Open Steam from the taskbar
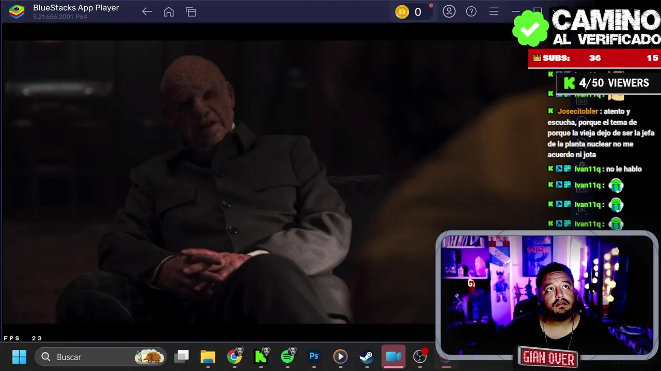The image size is (661, 371). pyautogui.click(x=367, y=357)
